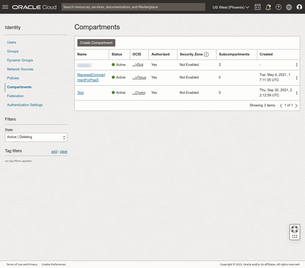Viewport: 305px width, 268px height.
Task: Switch to the Federation section
Action: coord(15,96)
